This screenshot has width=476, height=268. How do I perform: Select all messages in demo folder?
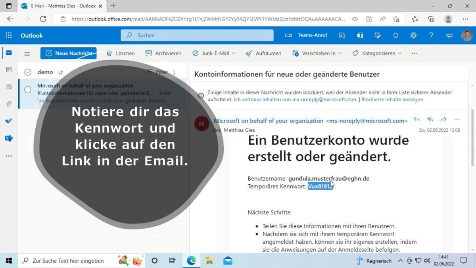[x=28, y=72]
